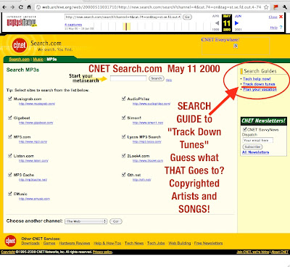Image resolution: width=290 pixels, height=267 pixels.
Task: Open Wayback help question mark icon
Action: click(x=281, y=28)
